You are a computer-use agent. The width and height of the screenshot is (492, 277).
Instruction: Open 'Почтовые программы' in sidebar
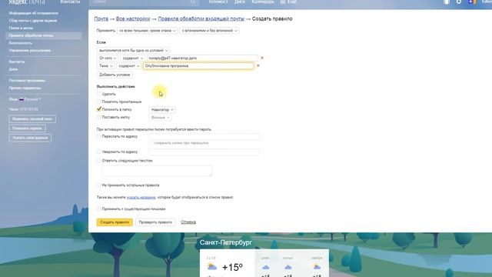click(28, 81)
